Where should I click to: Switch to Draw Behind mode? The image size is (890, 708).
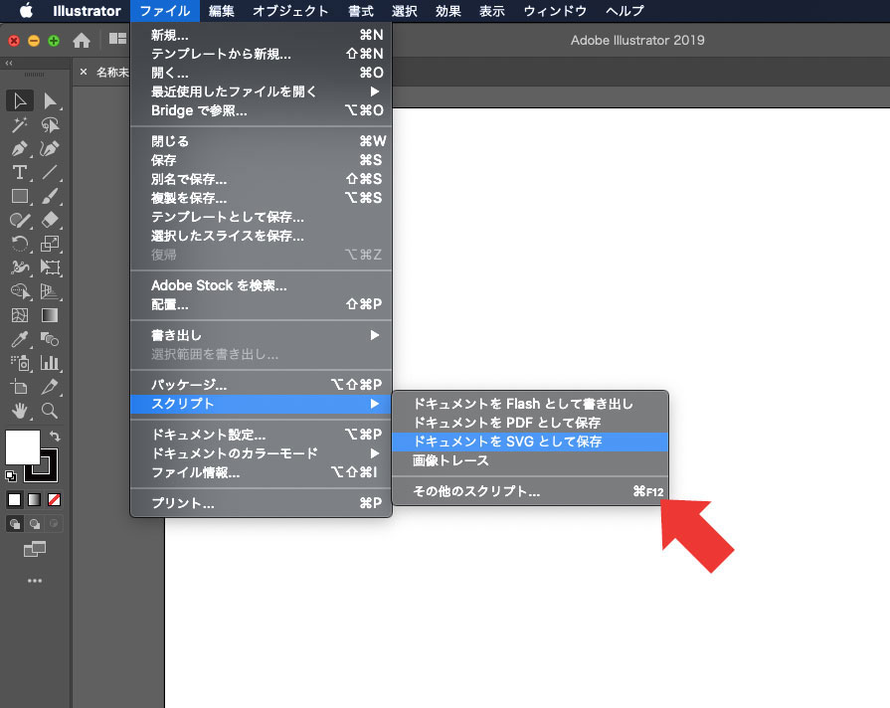35,523
